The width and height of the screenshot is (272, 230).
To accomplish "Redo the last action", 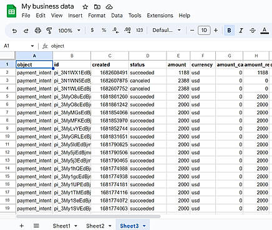I will pyautogui.click(x=26, y=31).
